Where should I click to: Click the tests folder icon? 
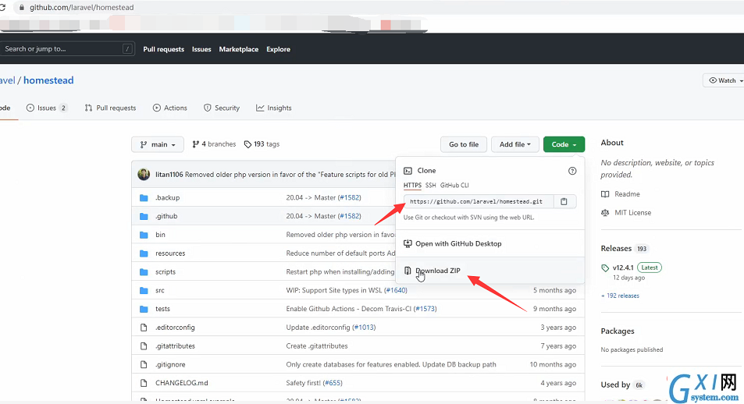point(144,309)
